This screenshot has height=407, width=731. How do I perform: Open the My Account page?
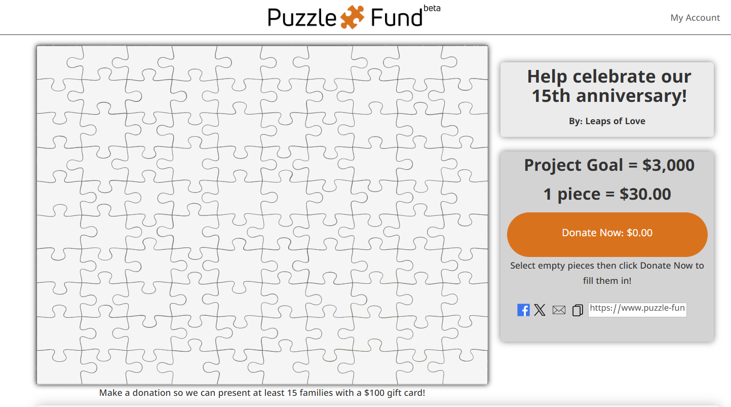[695, 18]
